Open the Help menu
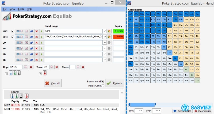214x114 pixels. (29, 9)
